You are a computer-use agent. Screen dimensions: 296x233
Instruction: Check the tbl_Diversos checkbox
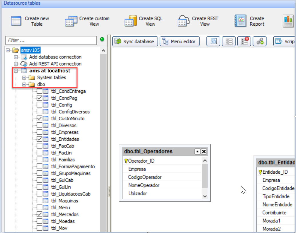pyautogui.click(x=39, y=125)
